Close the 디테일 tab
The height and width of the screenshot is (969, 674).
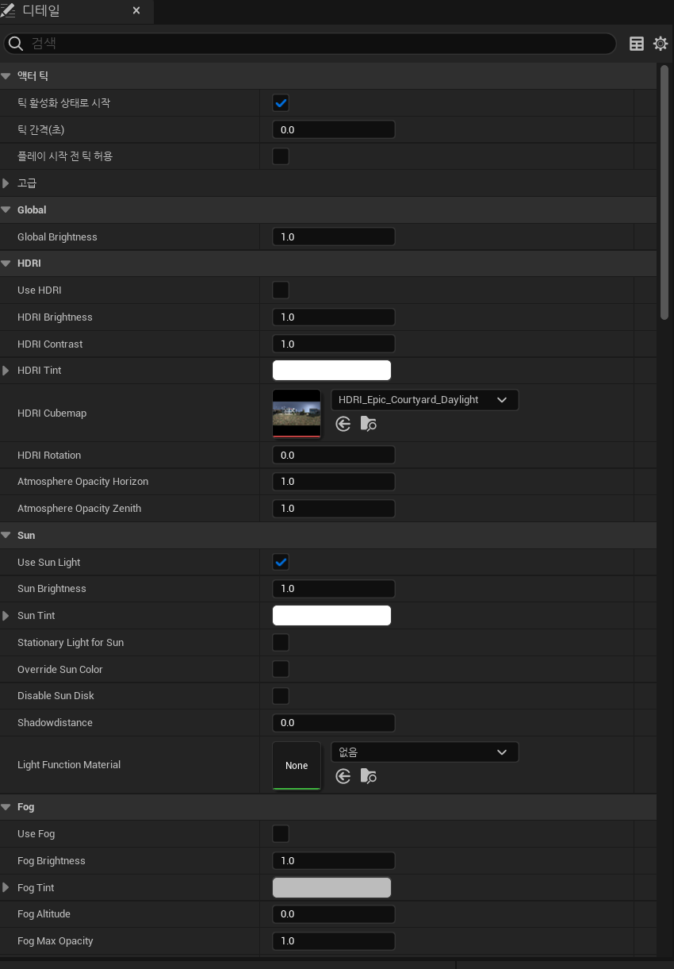[136, 11]
